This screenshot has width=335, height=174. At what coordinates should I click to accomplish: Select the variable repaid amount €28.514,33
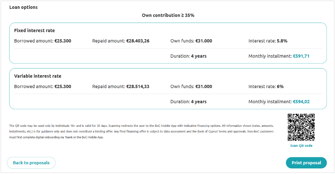pyautogui.click(x=138, y=87)
